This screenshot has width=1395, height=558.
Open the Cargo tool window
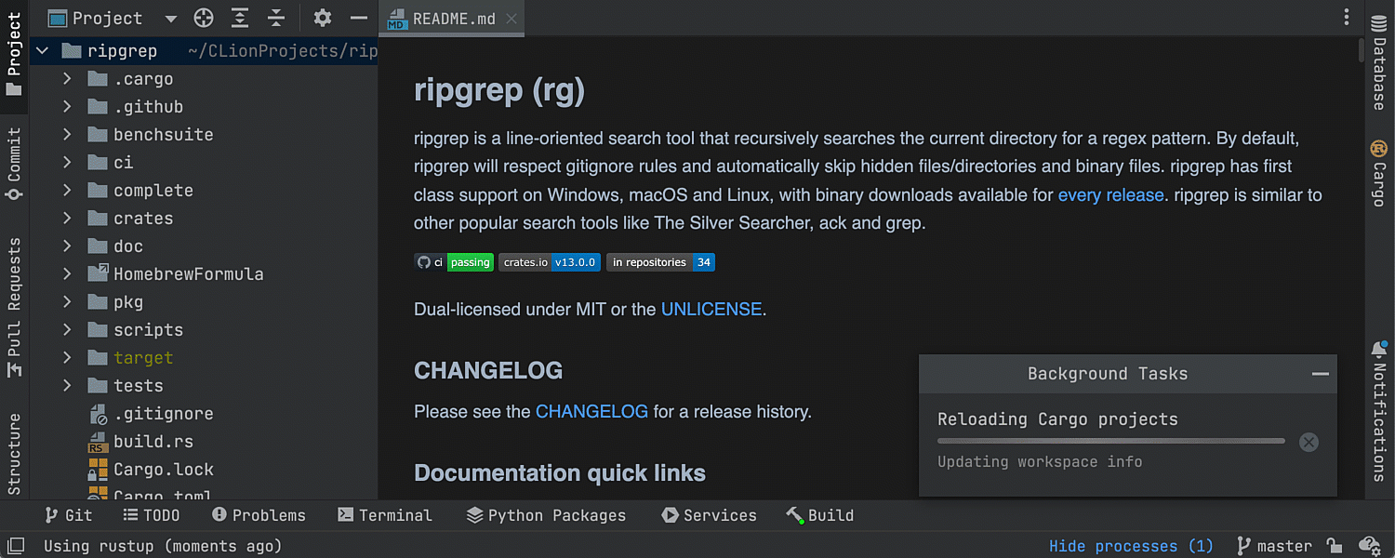(1379, 172)
